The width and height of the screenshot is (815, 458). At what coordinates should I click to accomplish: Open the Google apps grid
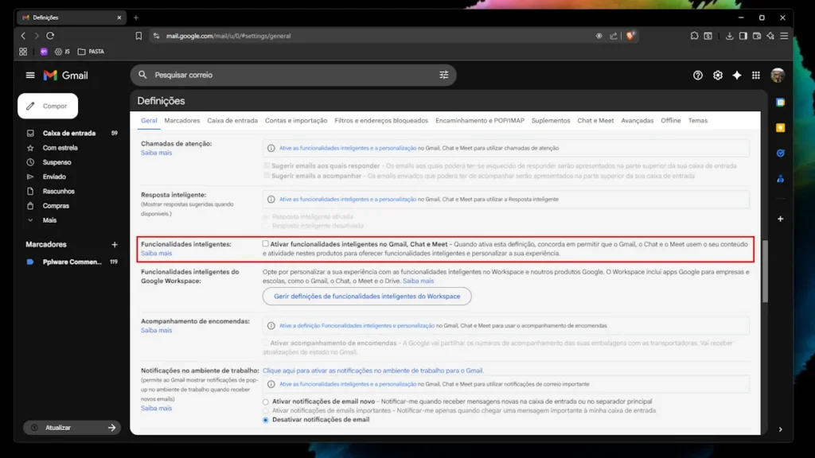pos(756,76)
